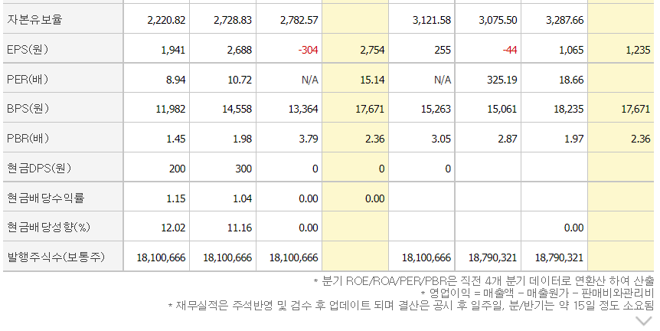Image resolution: width=660 pixels, height=331 pixels.
Task: Click the BPS value 18,235
Action: tap(569, 109)
